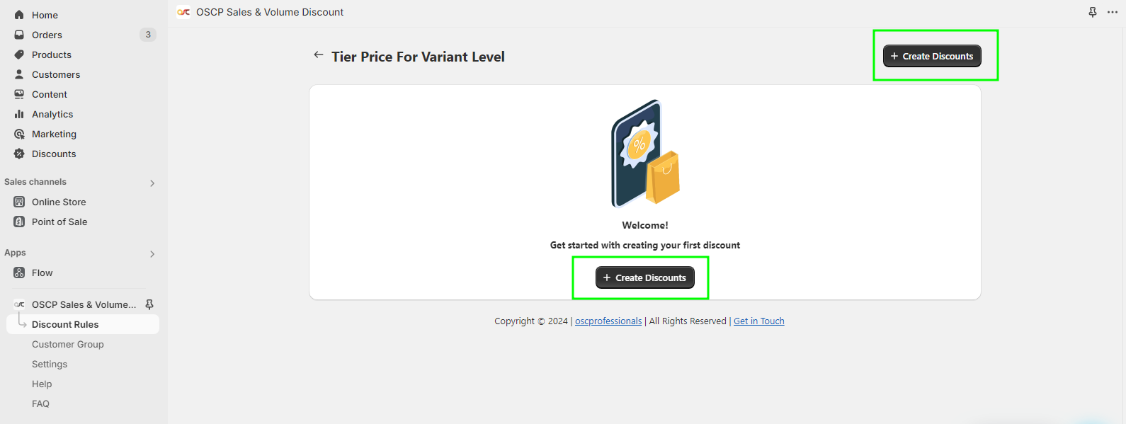Click the Customers person icon
Screen dimensions: 1126x424
(x=19, y=74)
